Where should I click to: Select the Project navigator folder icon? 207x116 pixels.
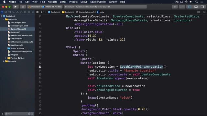[x=2, y=12]
